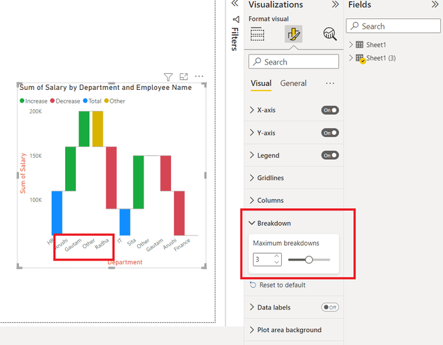
Task: Turn off the X-axis toggle
Action: (x=330, y=110)
